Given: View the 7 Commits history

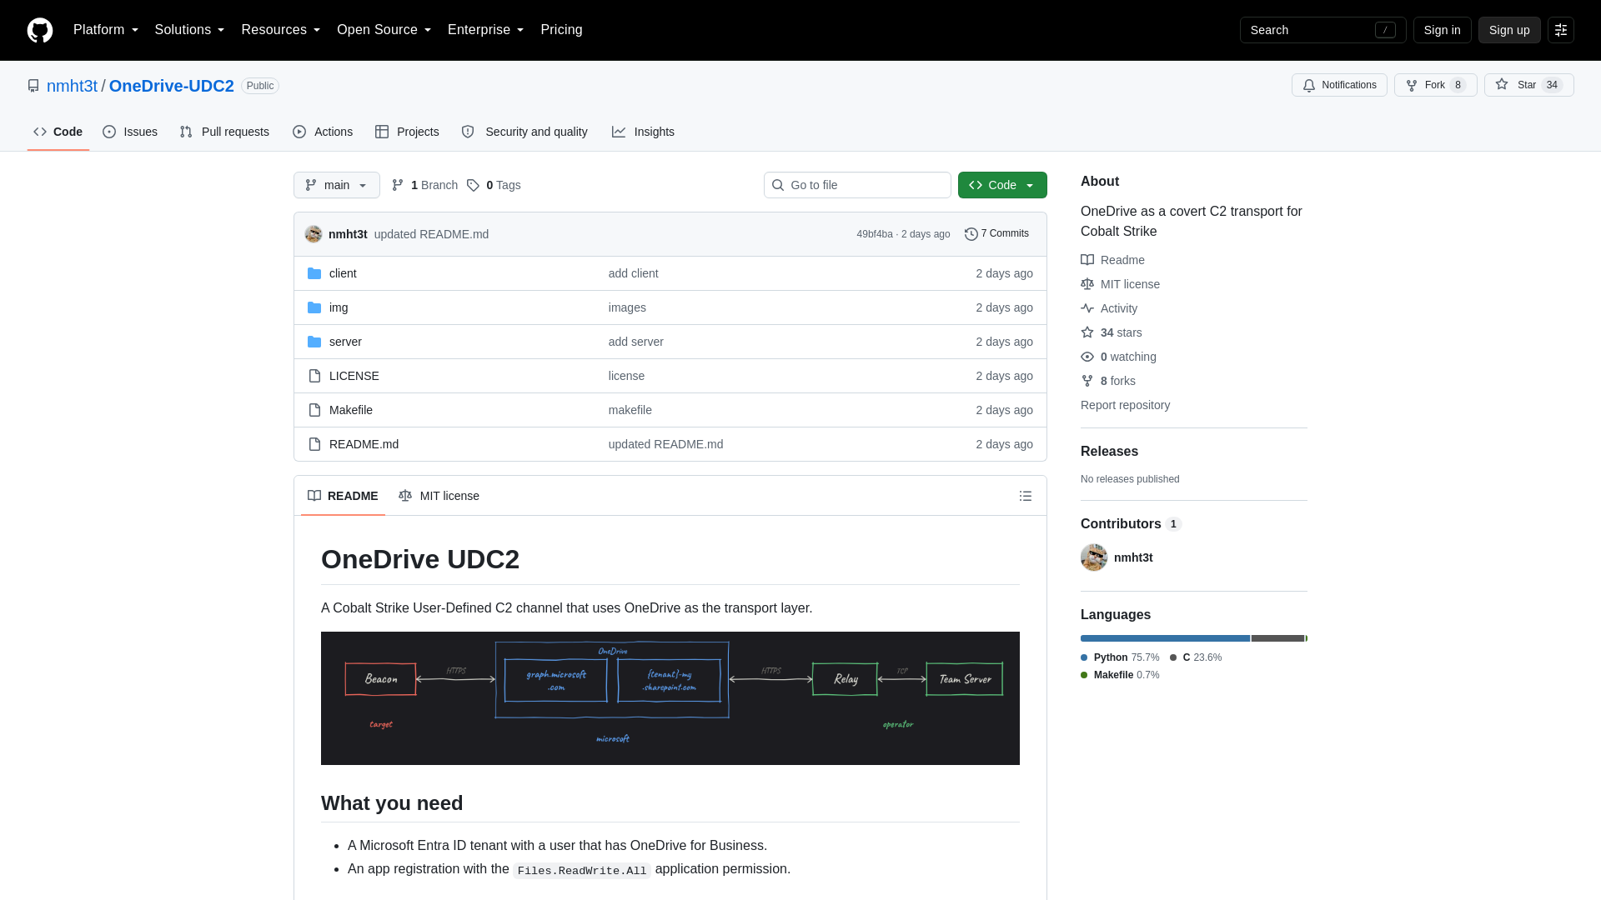Looking at the screenshot, I should point(996,234).
